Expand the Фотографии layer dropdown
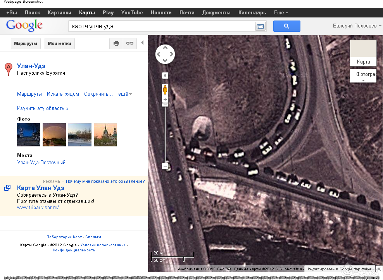383x280 pixels. pos(363,80)
